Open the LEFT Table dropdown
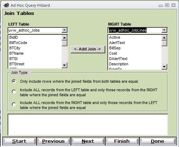Screen dimensions: 179x147 pyautogui.click(x=65, y=30)
